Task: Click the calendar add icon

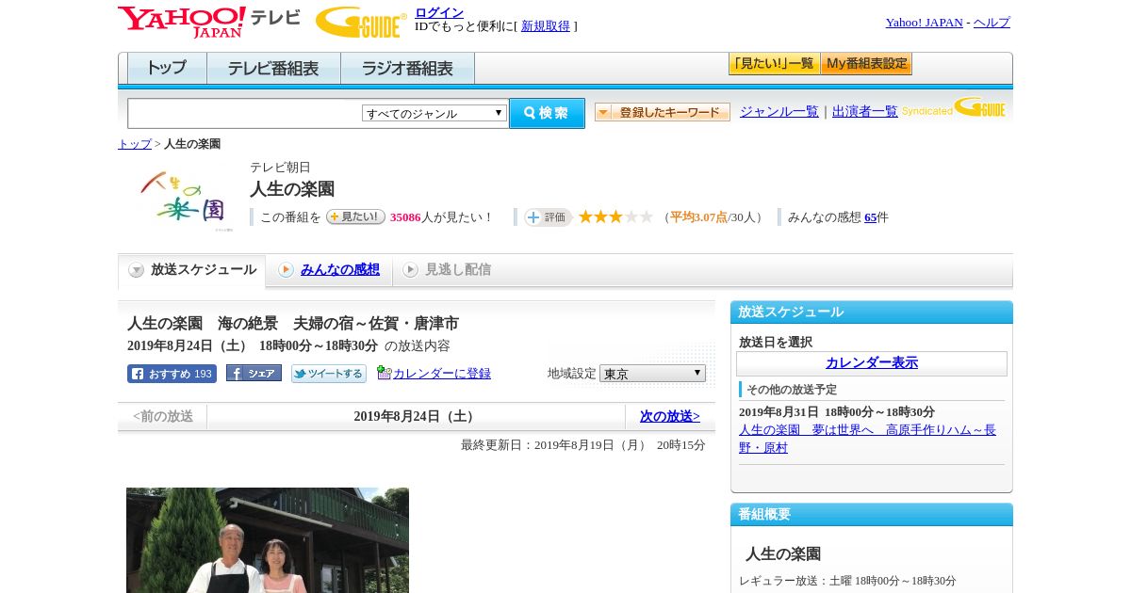Action: [384, 373]
